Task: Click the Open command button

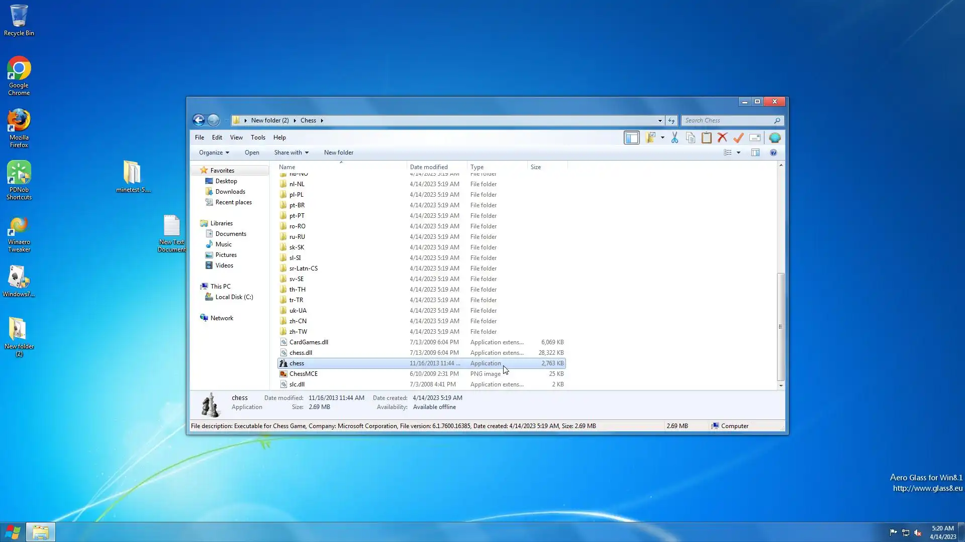Action: click(x=252, y=153)
